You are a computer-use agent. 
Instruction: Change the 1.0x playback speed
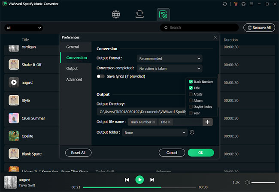tap(236, 183)
